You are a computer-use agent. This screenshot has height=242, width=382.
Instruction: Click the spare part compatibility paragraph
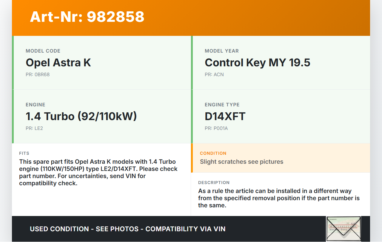98,172
